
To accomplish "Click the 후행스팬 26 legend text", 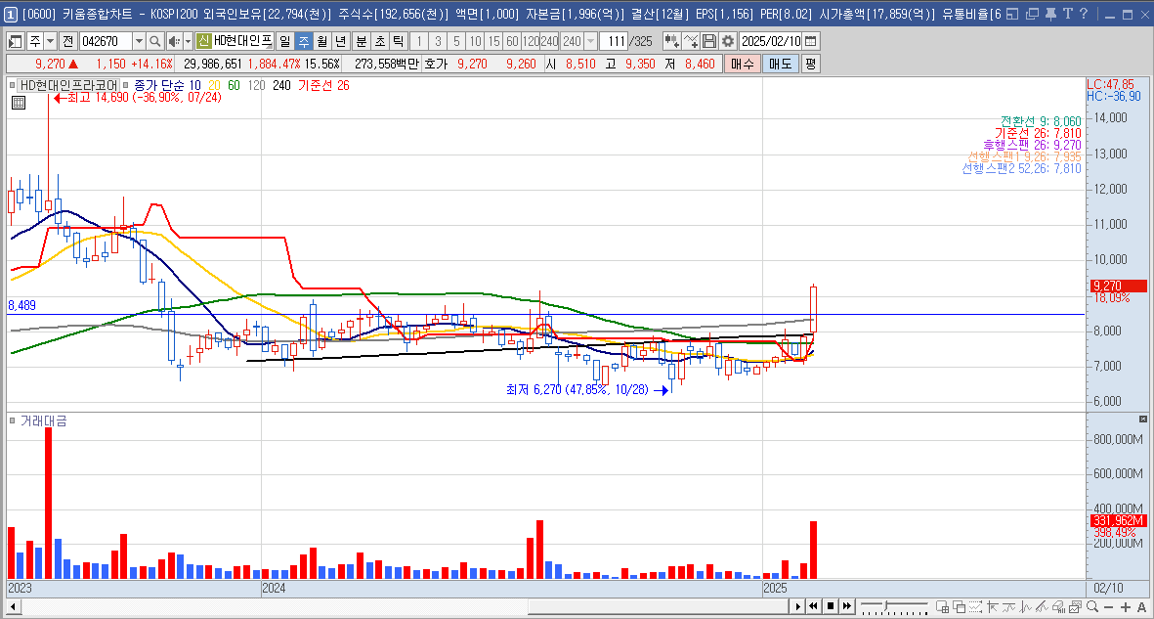I will (1033, 145).
